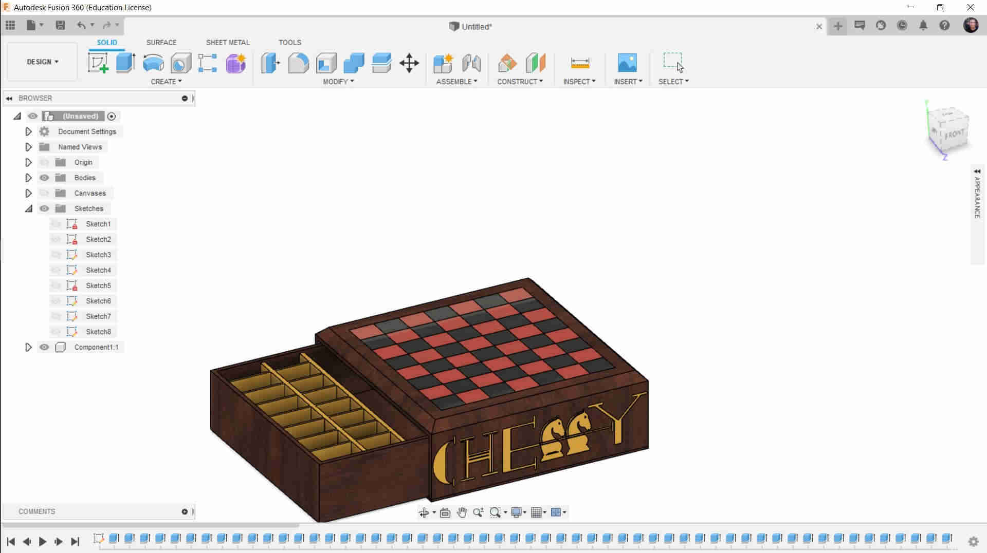987x553 pixels.
Task: Open the Create Form tool
Action: 236,63
